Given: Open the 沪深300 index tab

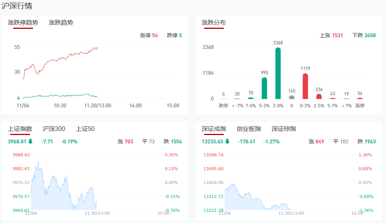Looking at the screenshot, I should (54, 129).
